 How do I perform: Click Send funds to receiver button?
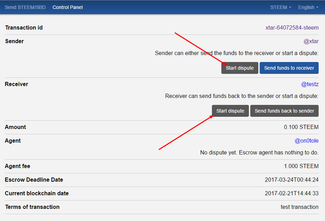289,68
